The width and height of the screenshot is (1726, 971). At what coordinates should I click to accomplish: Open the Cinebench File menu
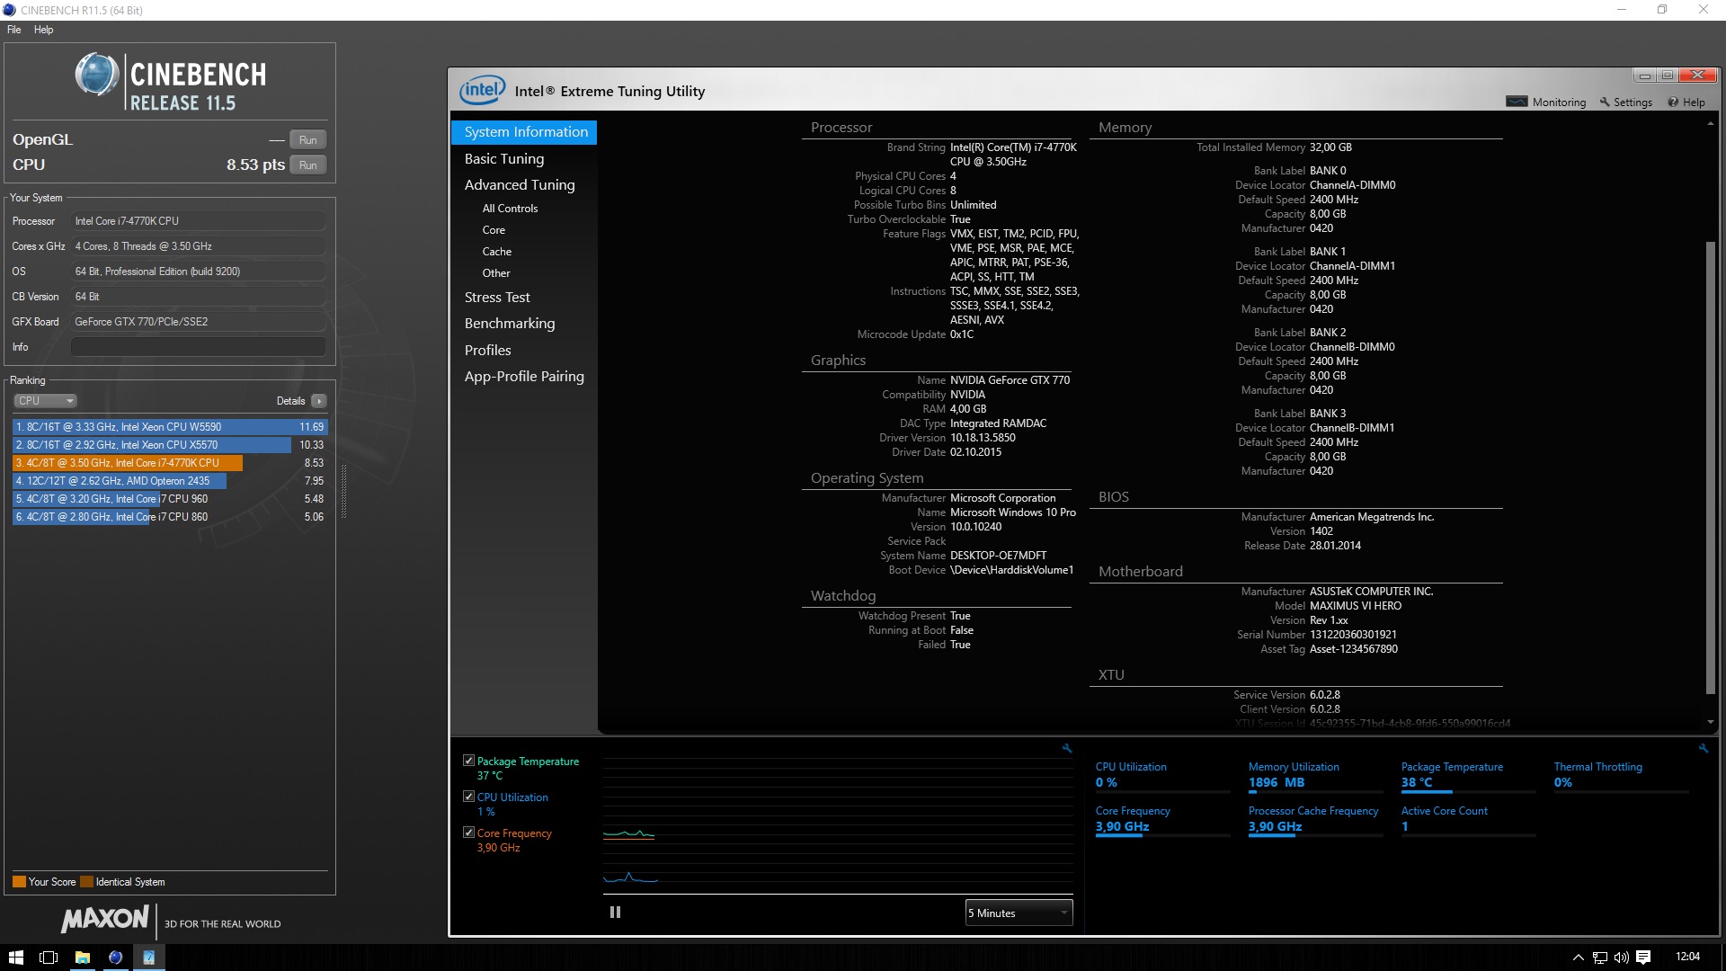point(14,30)
